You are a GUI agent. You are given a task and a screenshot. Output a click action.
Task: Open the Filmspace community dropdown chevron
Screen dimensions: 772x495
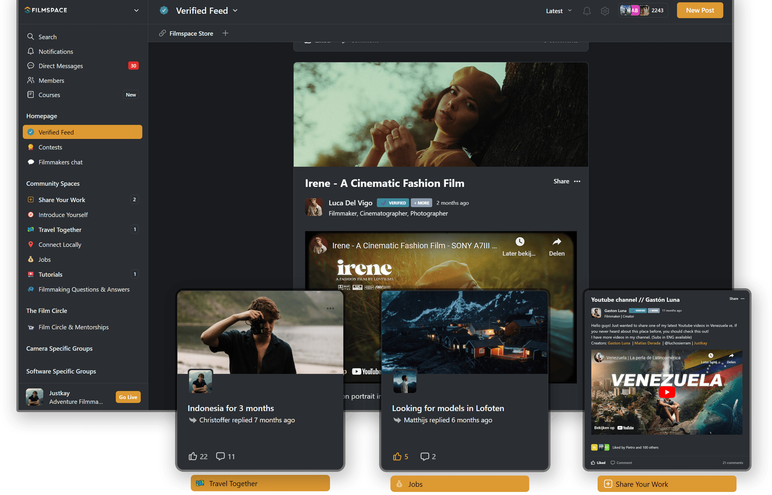(x=137, y=11)
